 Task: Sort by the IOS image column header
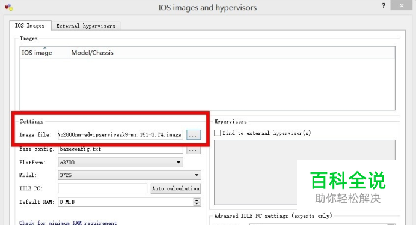pyautogui.click(x=44, y=53)
